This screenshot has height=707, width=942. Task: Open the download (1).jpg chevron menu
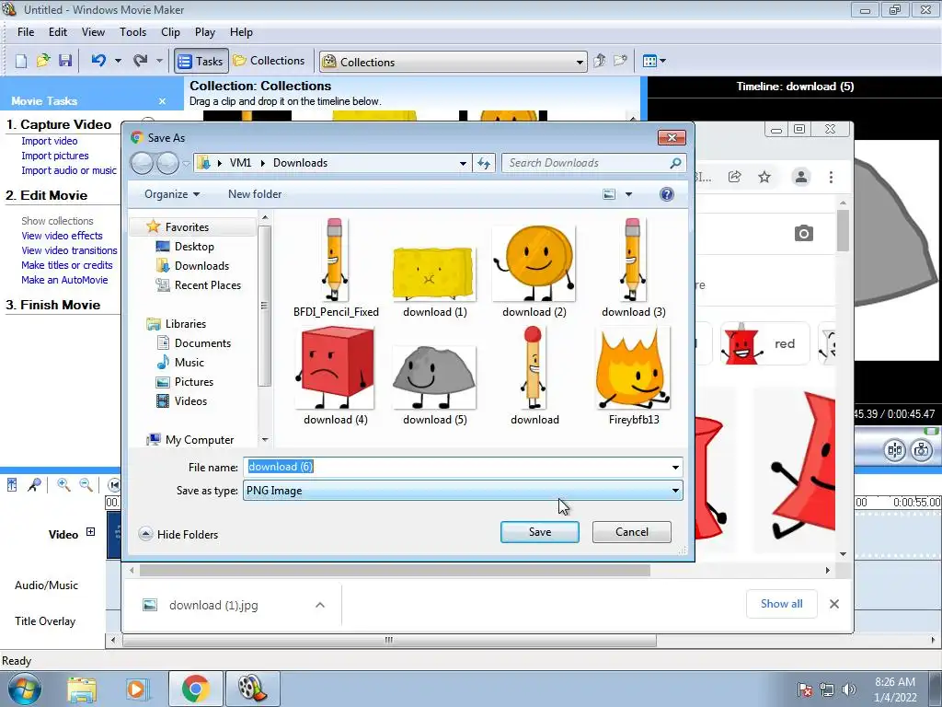point(320,605)
